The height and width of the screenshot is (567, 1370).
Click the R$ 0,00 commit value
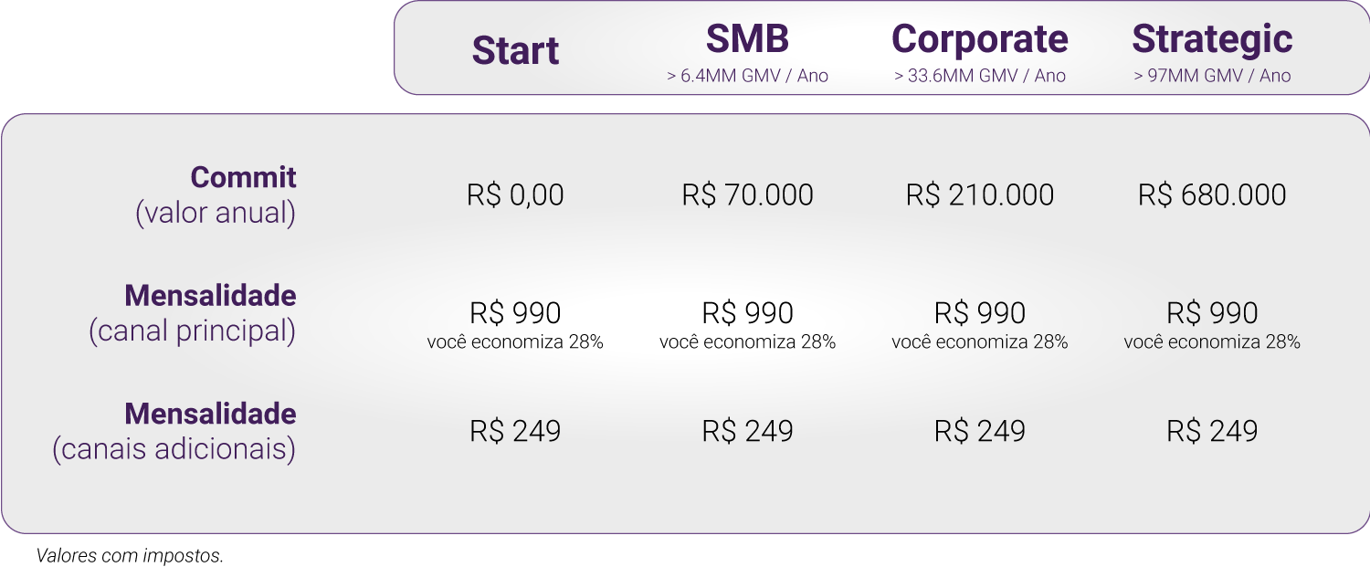click(x=515, y=195)
